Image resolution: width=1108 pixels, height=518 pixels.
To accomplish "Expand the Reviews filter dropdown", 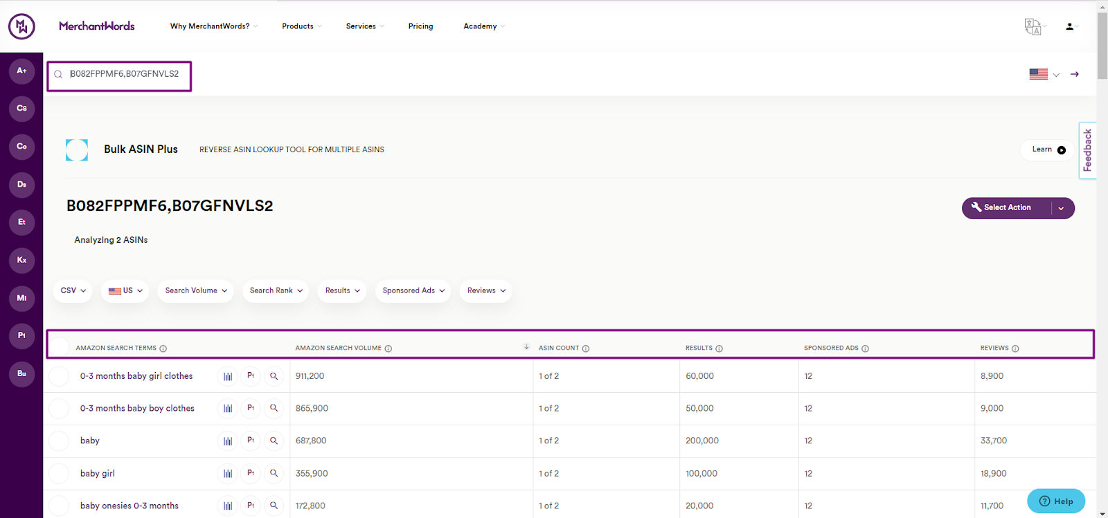I will [486, 291].
